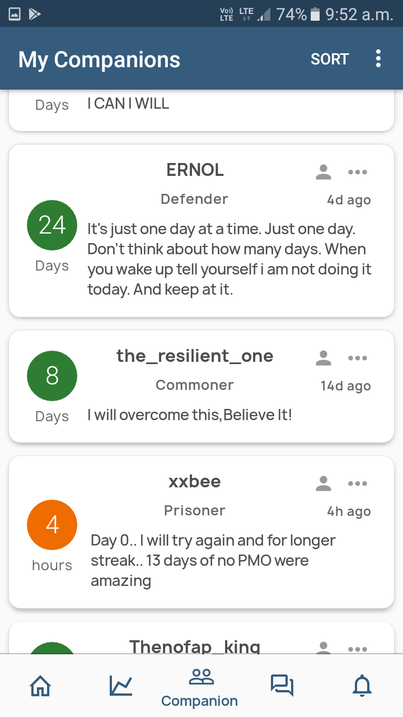View xxbee's profile person icon
The image size is (403, 717).
click(x=324, y=483)
